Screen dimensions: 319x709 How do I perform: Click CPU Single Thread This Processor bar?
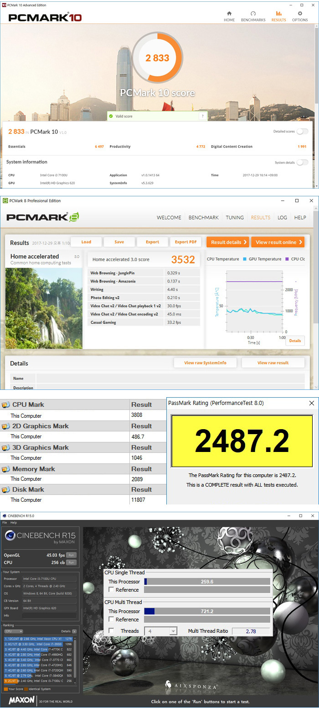pyautogui.click(x=207, y=582)
